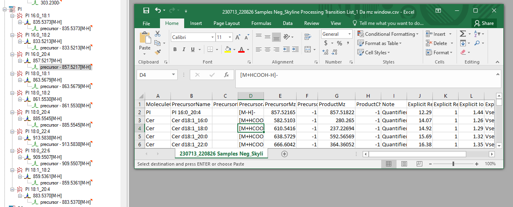Enable Center horizontal alignment
The width and height of the screenshot is (513, 207).
pos(267,50)
